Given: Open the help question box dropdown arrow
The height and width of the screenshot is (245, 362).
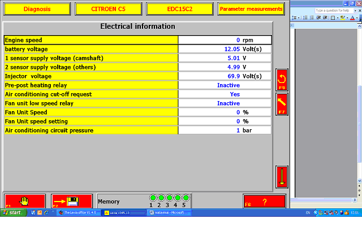Looking at the screenshot, I should (x=355, y=11).
